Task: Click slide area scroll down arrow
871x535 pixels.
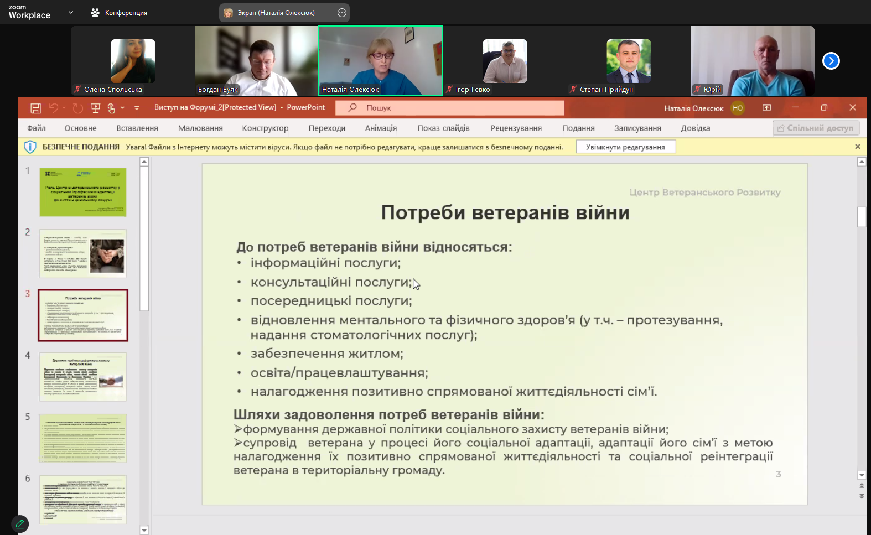Action: click(x=862, y=475)
